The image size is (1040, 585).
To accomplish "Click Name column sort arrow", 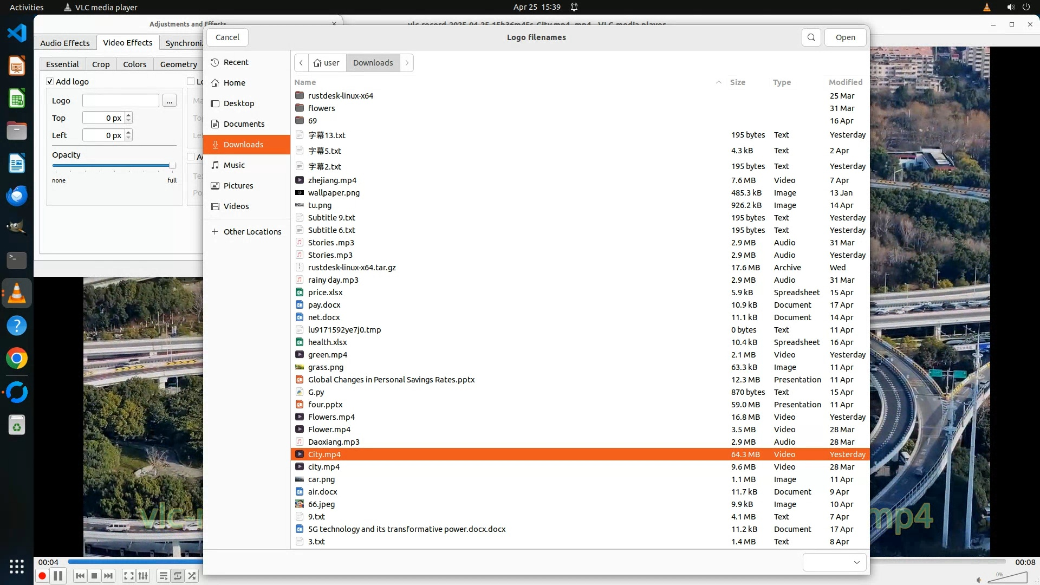I will click(719, 82).
